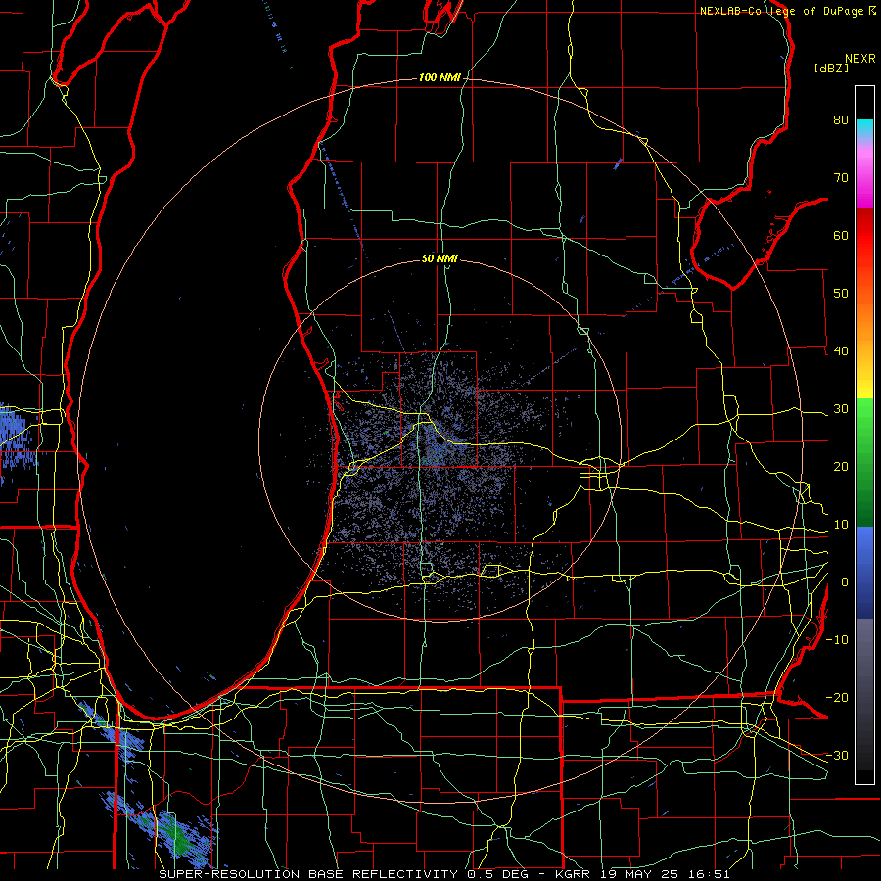The image size is (881, 881).
Task: Click the 0 dBZ scale value
Action: (x=845, y=582)
